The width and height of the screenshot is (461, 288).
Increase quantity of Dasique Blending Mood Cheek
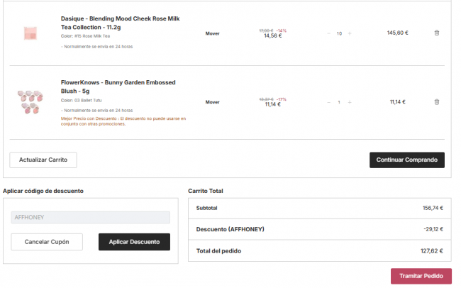coord(350,33)
